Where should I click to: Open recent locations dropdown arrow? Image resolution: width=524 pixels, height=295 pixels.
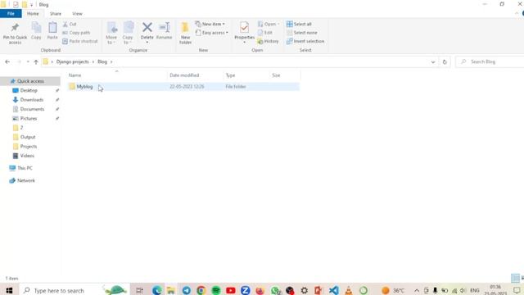tap(28, 62)
